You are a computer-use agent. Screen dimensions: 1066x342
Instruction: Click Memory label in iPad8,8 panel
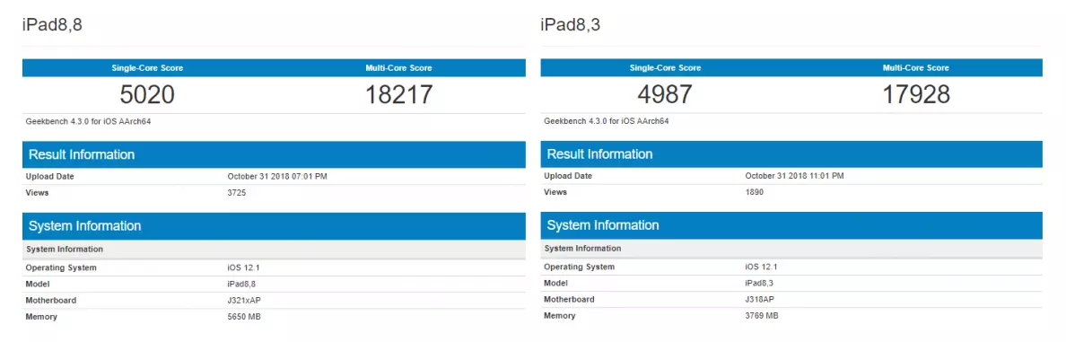click(x=41, y=317)
